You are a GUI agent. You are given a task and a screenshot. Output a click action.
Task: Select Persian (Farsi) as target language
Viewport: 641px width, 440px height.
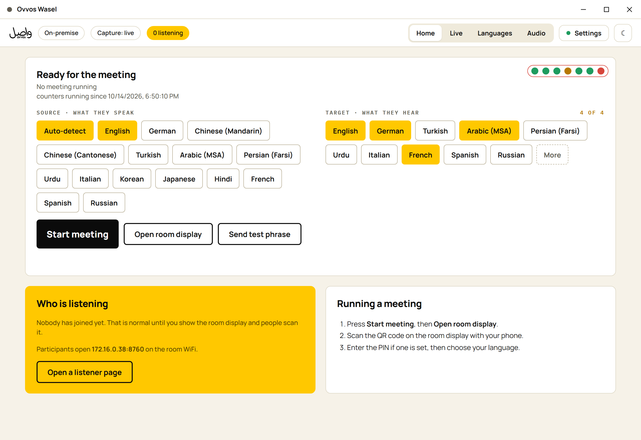coord(555,131)
